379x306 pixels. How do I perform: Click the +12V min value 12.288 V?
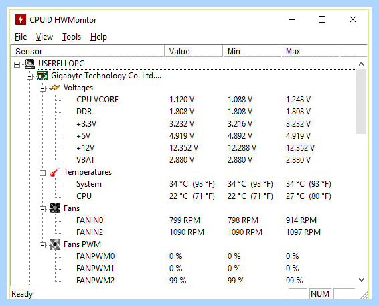click(242, 148)
